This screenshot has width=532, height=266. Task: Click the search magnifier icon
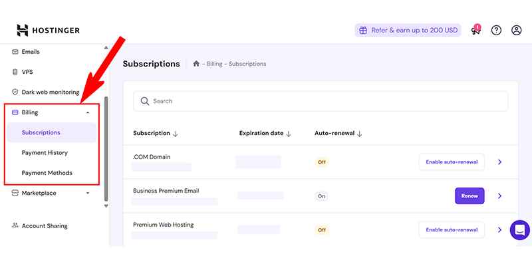[x=145, y=101]
